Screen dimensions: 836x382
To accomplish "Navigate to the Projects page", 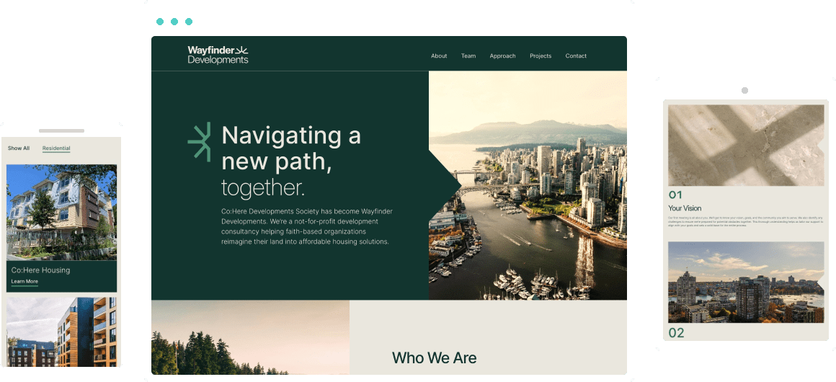I will [x=541, y=56].
